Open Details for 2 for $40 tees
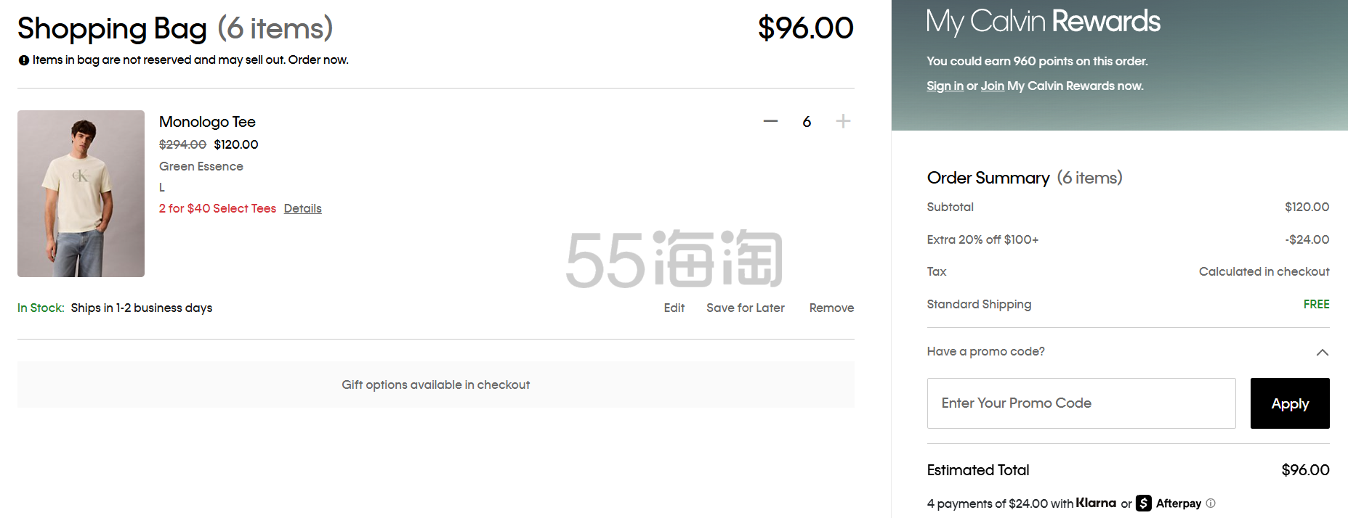1348x518 pixels. click(x=302, y=208)
